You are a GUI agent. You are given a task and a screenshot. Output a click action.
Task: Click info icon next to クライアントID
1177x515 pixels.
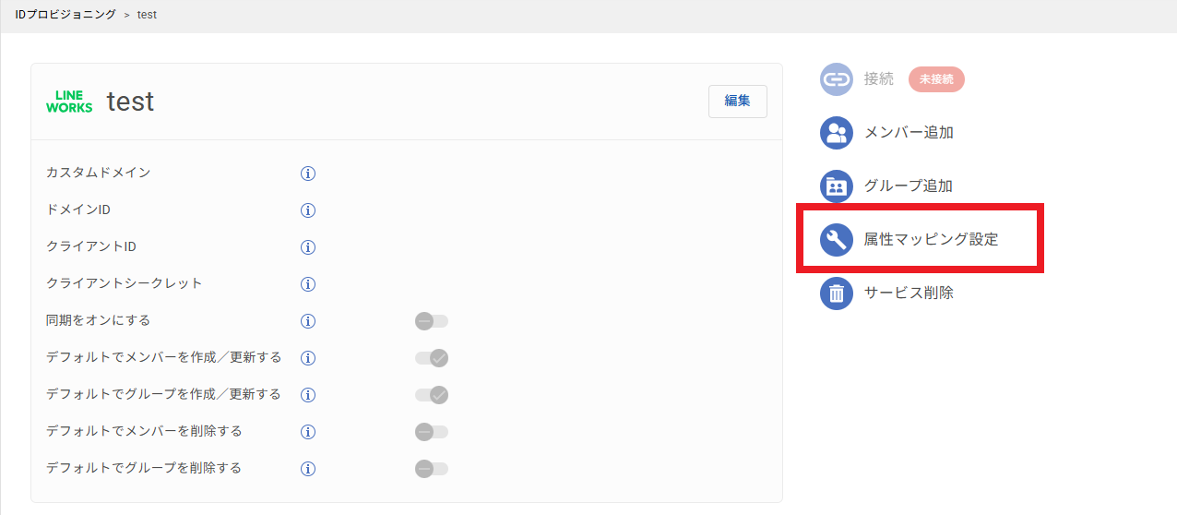click(308, 247)
